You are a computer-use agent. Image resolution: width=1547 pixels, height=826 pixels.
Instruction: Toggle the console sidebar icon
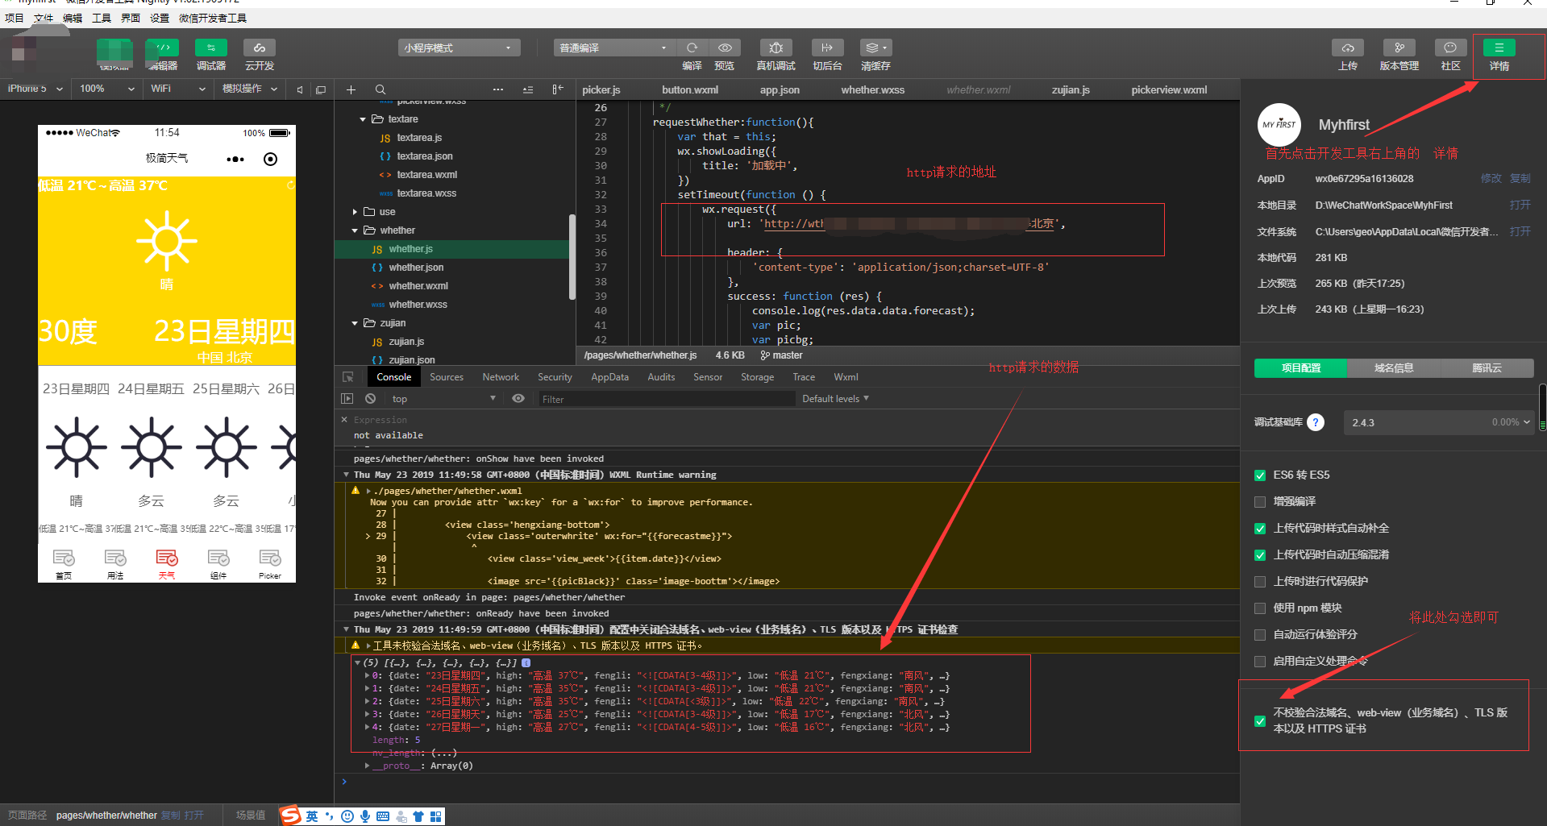point(347,399)
